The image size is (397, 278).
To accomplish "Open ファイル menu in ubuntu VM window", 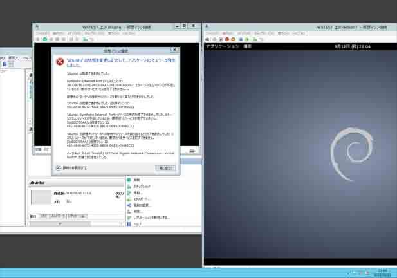I will coord(42,33).
